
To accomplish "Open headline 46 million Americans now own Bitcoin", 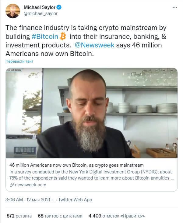I will tap(76, 165).
